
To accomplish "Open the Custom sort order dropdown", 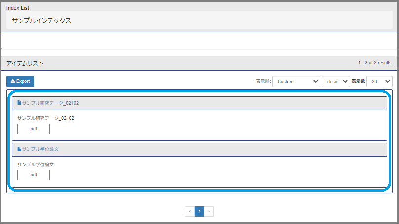I will tap(296, 82).
